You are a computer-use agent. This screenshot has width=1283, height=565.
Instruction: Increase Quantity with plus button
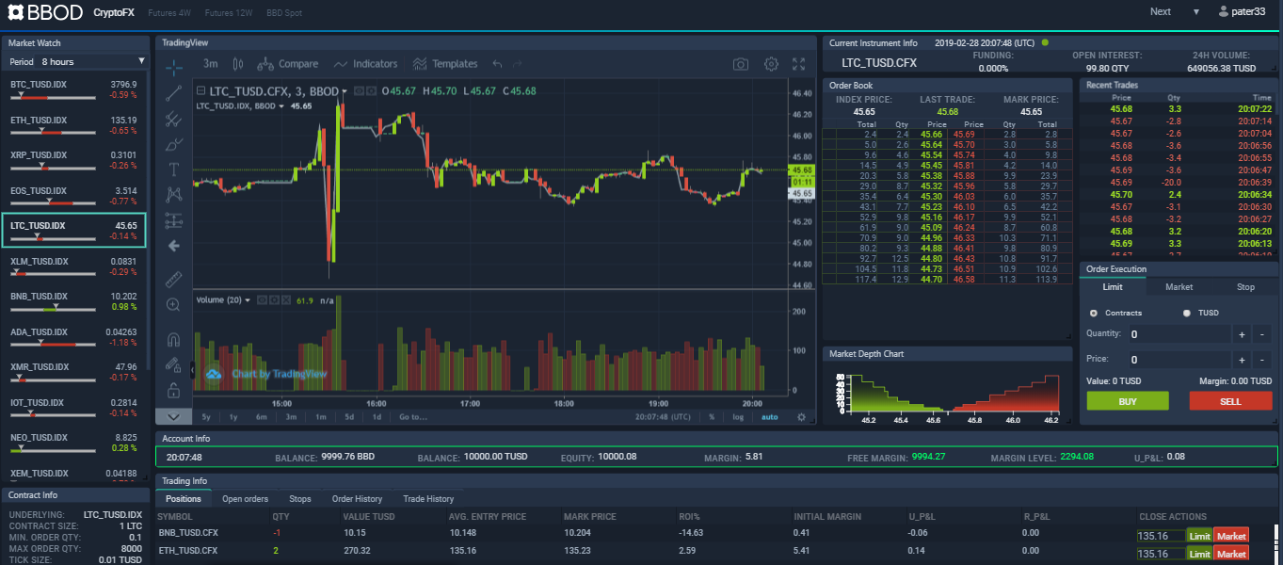1243,334
